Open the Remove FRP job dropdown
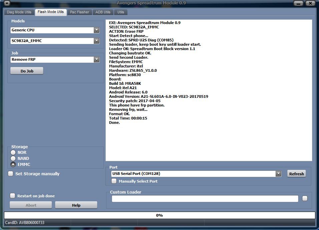Screen dimensions: 319x230 (97, 59)
